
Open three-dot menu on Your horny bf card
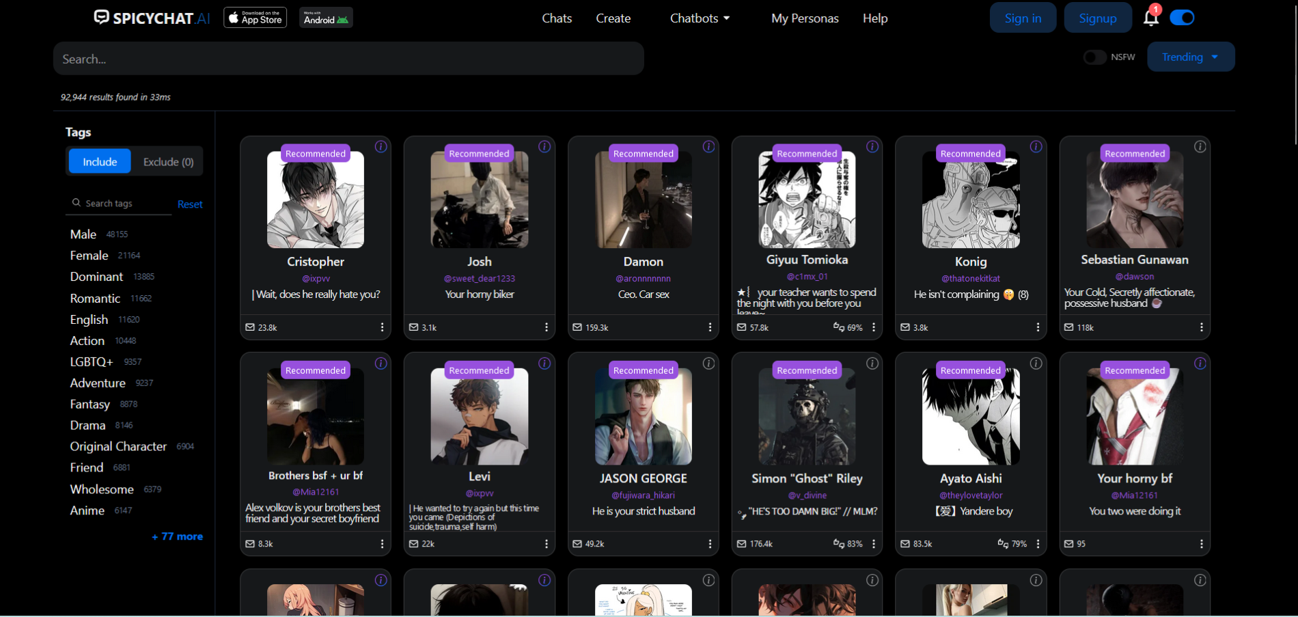click(x=1201, y=544)
